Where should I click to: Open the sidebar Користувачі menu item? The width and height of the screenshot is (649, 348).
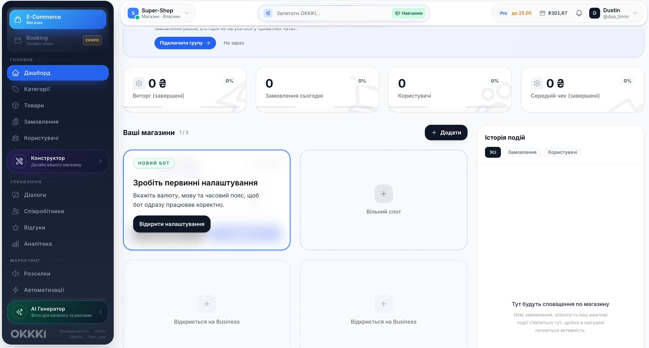pyautogui.click(x=58, y=138)
